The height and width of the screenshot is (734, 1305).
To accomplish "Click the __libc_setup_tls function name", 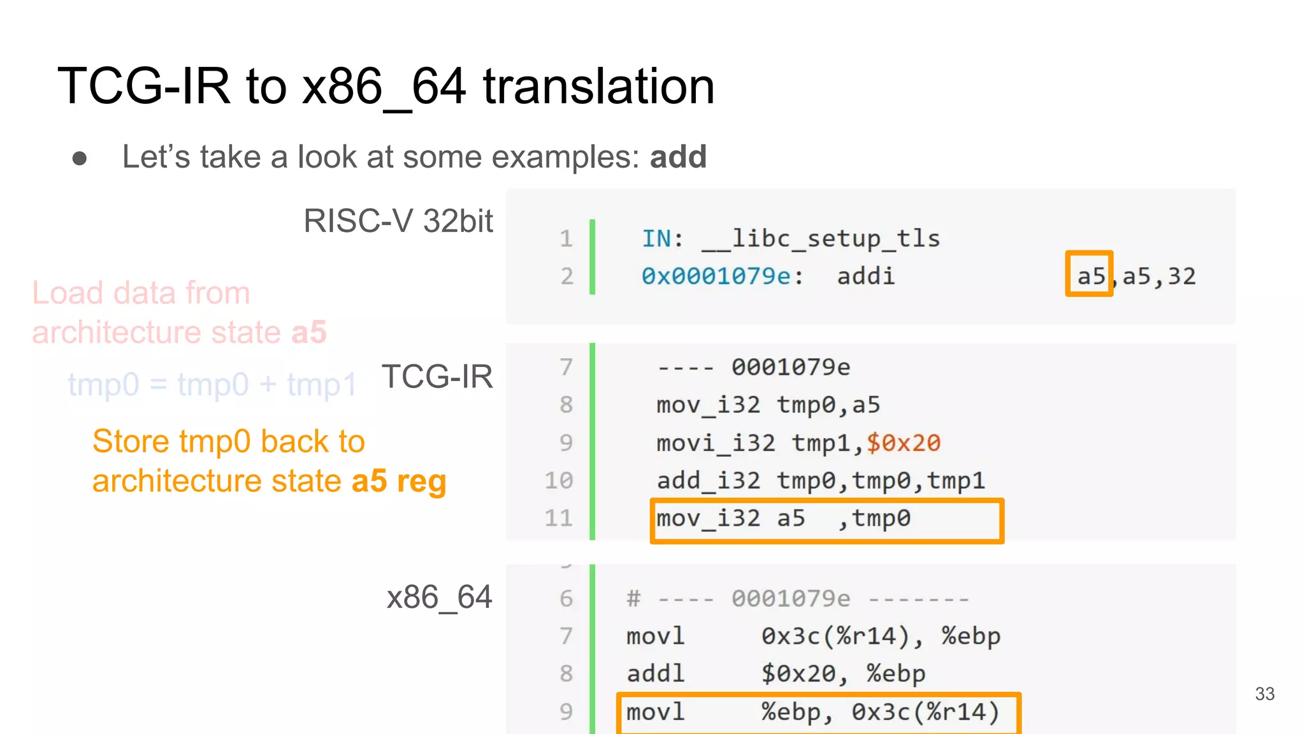I will click(821, 238).
